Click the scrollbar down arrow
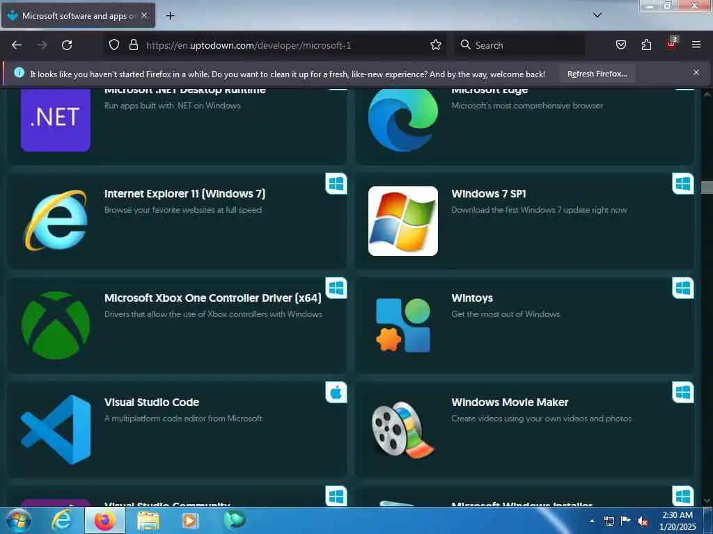 pyautogui.click(x=707, y=501)
